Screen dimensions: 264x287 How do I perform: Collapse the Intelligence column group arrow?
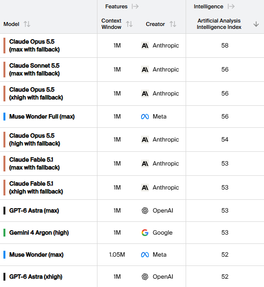(x=231, y=6)
